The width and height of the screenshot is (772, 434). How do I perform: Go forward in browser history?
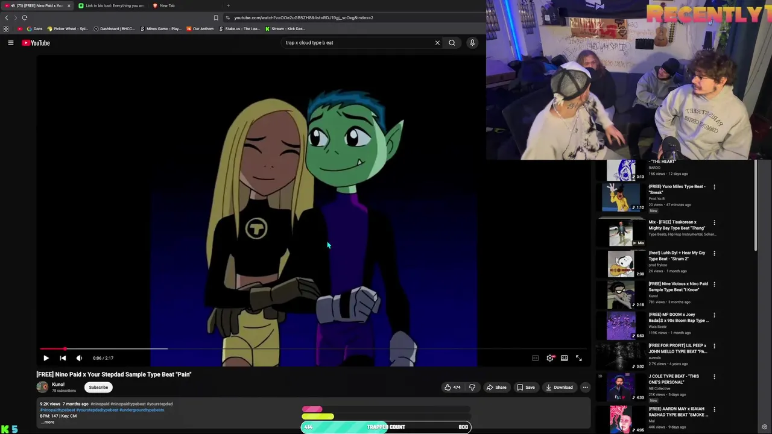15,17
